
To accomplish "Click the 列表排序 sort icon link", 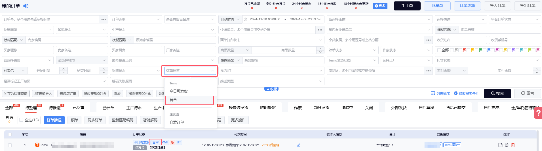I will 440,93.
